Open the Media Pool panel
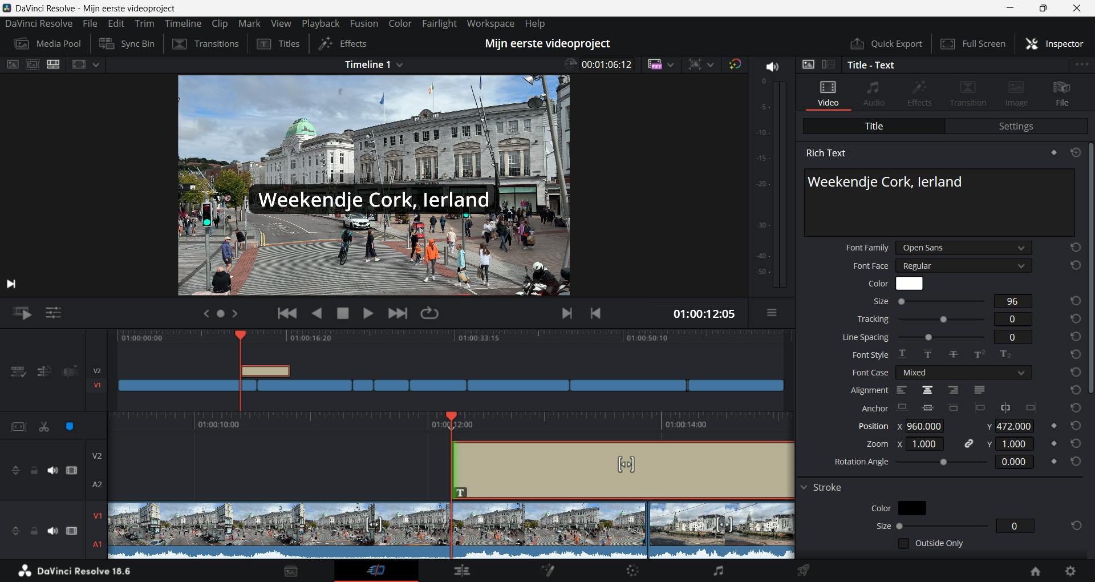 tap(48, 44)
